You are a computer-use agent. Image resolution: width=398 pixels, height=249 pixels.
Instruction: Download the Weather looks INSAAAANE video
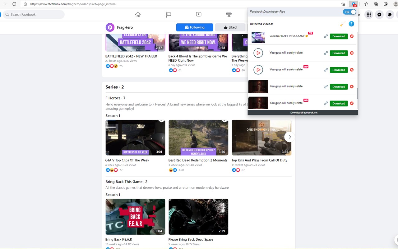[x=339, y=36]
